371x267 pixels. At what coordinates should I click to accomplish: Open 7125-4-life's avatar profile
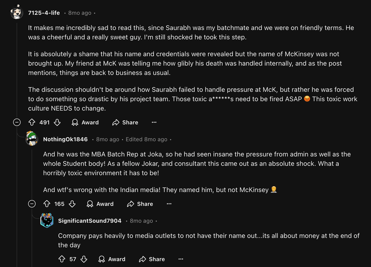point(17,13)
